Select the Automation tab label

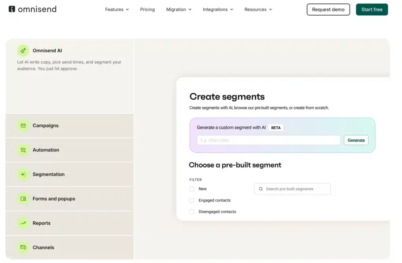tap(46, 150)
